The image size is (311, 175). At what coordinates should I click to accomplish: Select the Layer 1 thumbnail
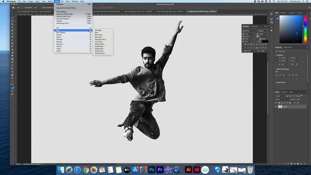coord(280,107)
